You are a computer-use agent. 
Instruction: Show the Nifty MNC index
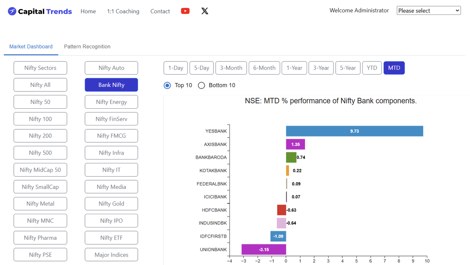click(40, 221)
